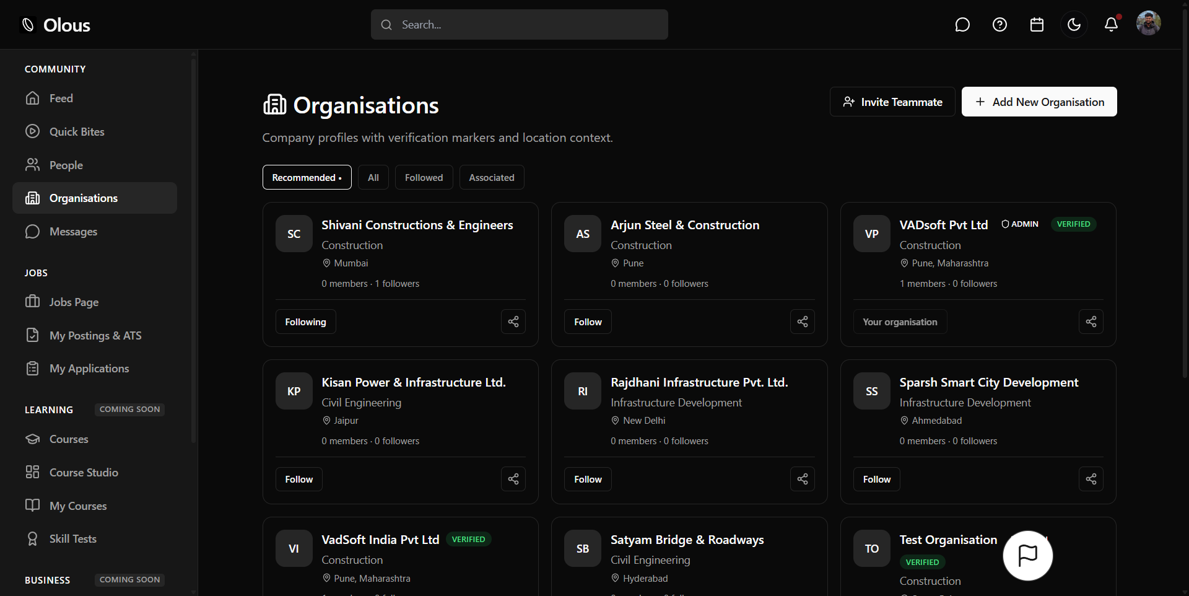Click VERIFIED badge on VadSoft India
Screen dimensions: 1189x596
tap(469, 540)
